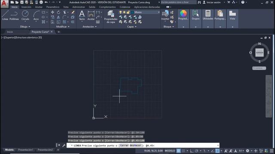This screenshot has width=275, height=154.
Task: Open the Presentación1 layout tab
Action: click(x=26, y=150)
